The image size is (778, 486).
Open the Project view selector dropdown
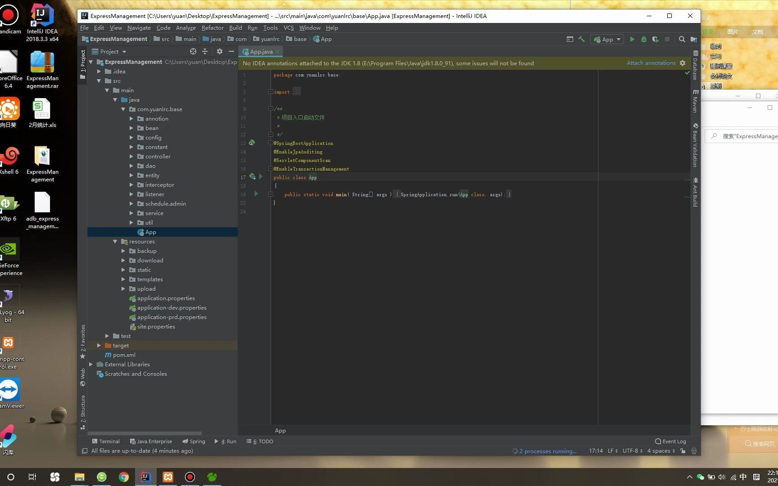pyautogui.click(x=109, y=51)
